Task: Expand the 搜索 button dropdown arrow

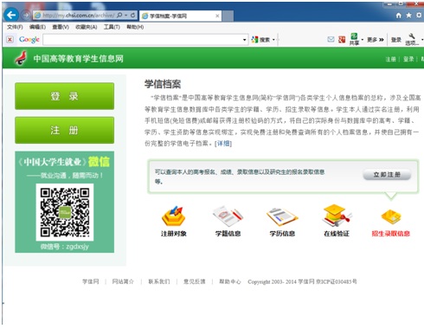Action: click(273, 40)
